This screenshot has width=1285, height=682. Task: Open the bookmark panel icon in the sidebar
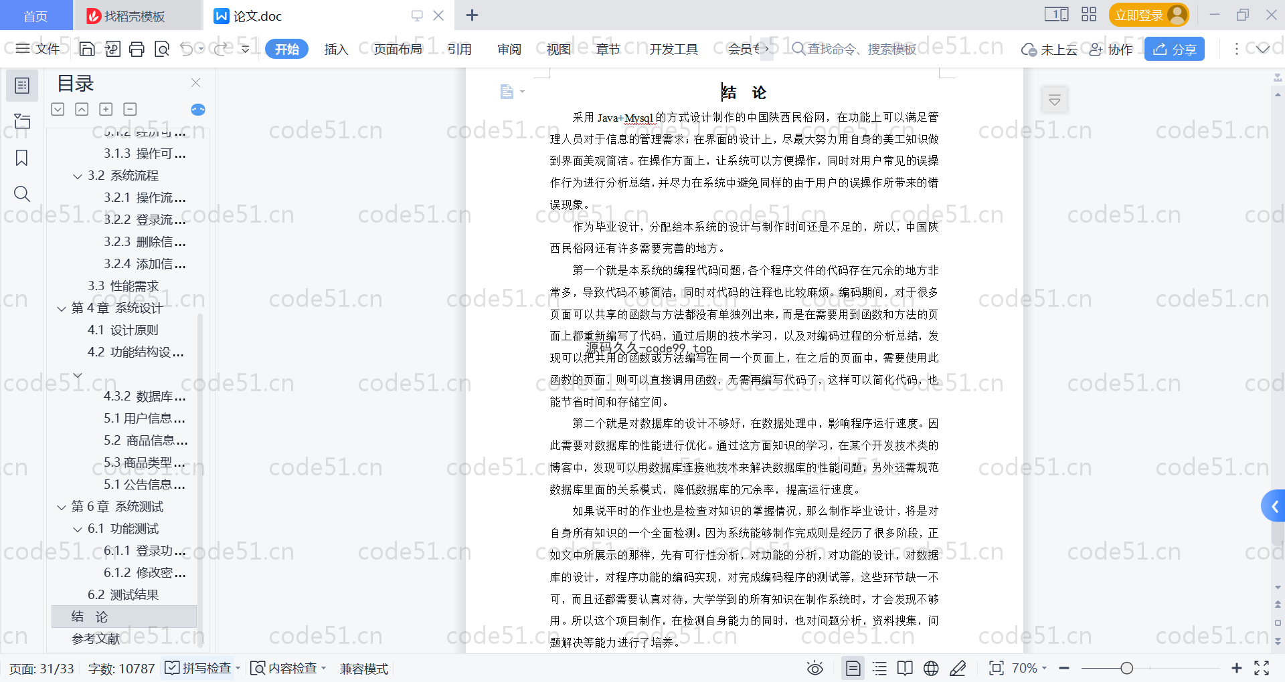click(x=22, y=158)
